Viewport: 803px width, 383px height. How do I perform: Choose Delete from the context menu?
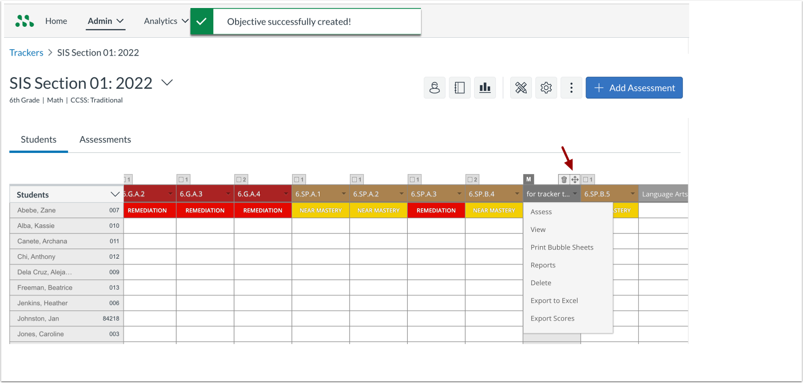click(568, 283)
